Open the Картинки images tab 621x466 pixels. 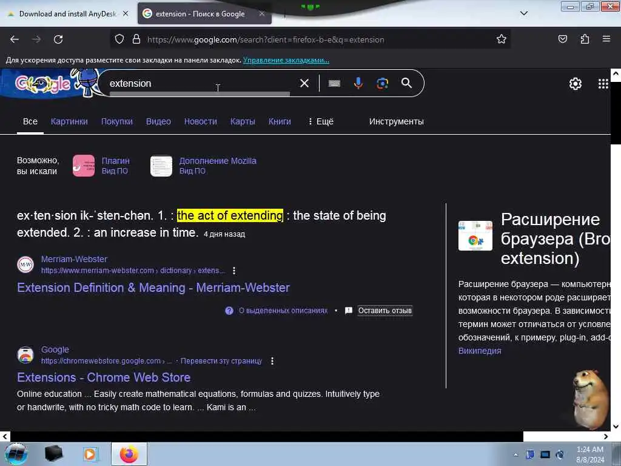point(69,121)
